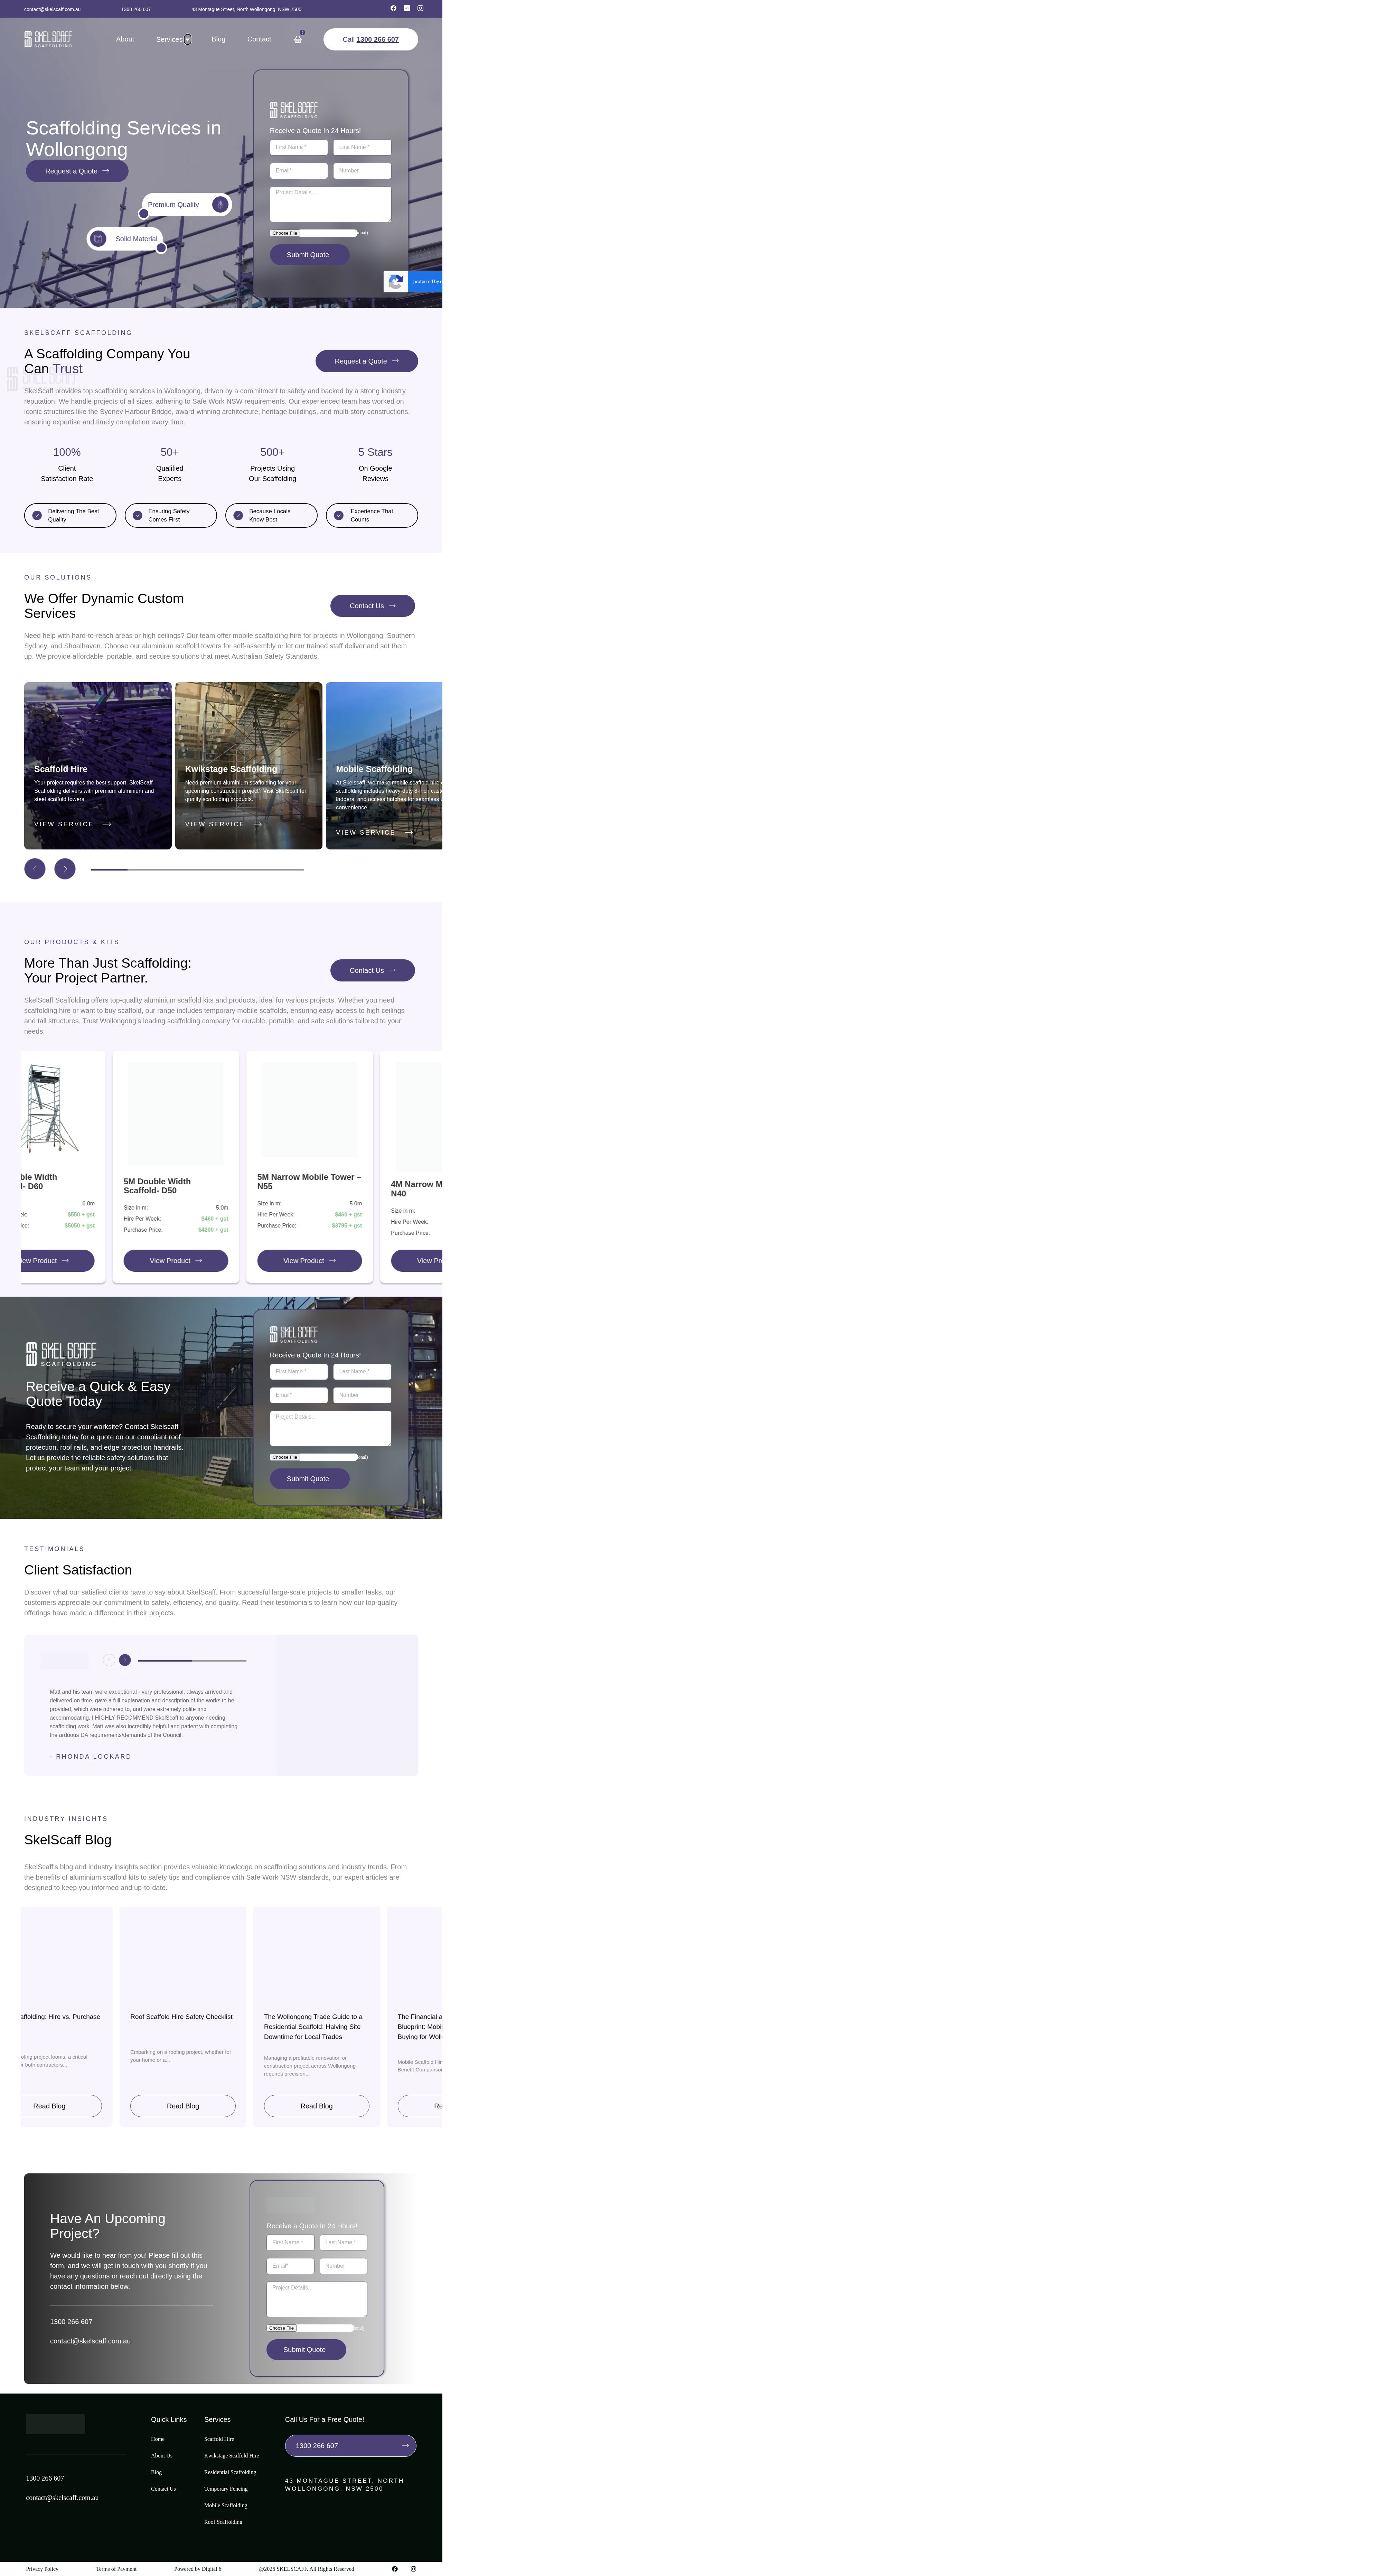Click the First Name field in the hero form
Image resolution: width=1379 pixels, height=2576 pixels.
[299, 147]
